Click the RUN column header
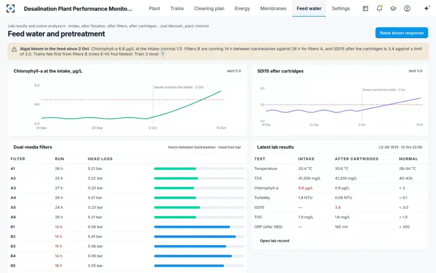The width and height of the screenshot is (436, 273). 59,159
